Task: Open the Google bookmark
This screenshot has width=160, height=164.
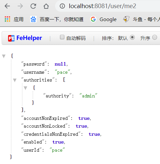Action: pyautogui.click(x=103, y=19)
